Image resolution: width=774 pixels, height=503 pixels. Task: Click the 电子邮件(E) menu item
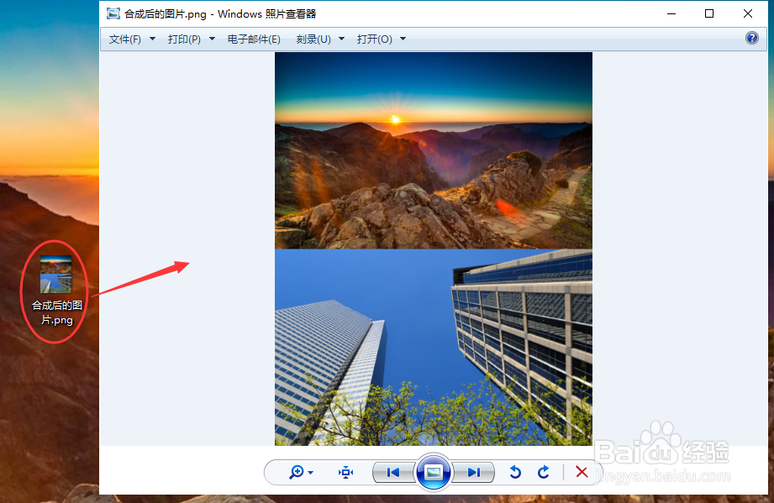254,39
